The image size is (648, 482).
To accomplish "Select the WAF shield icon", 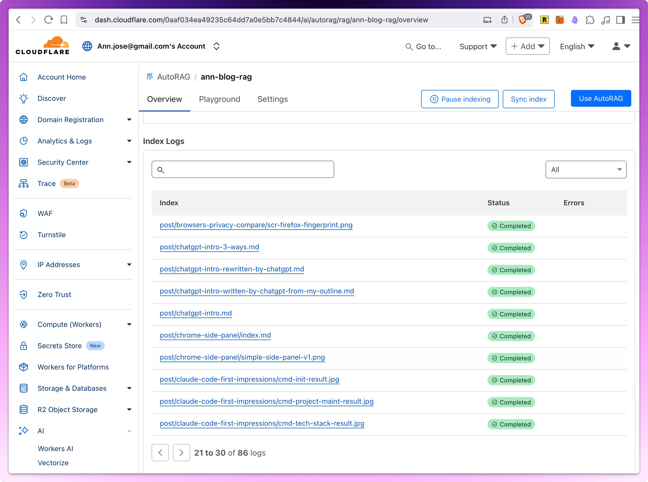I will [x=24, y=213].
